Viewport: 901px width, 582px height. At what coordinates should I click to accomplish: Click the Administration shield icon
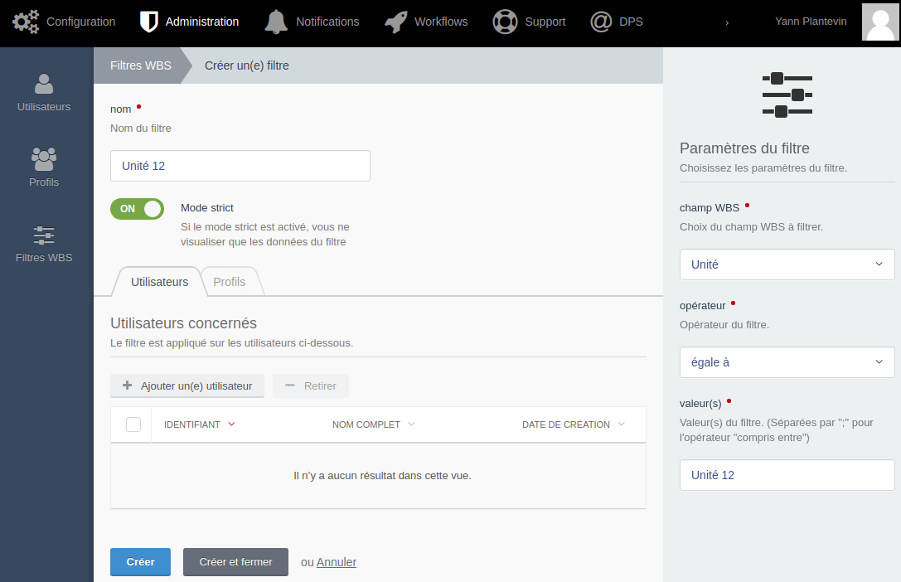[x=148, y=22]
